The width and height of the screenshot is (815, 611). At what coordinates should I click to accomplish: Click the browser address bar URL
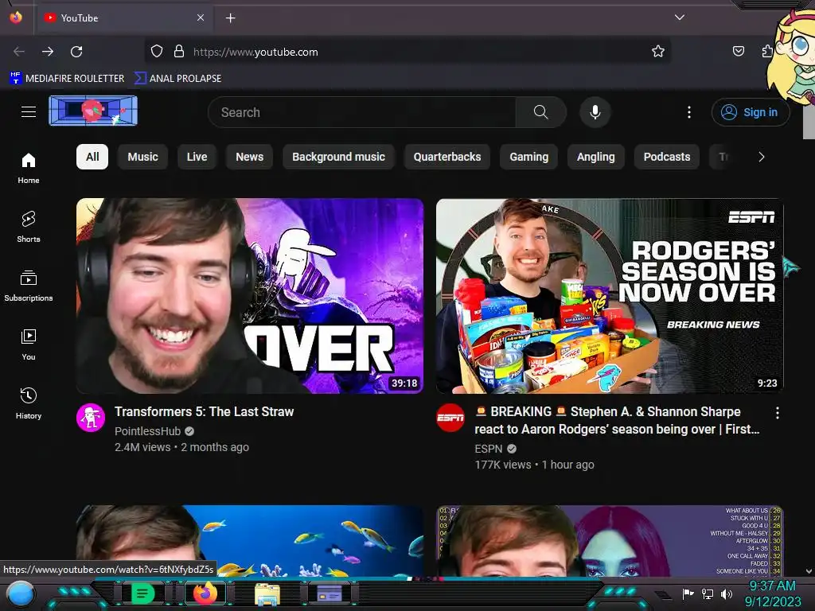click(255, 52)
